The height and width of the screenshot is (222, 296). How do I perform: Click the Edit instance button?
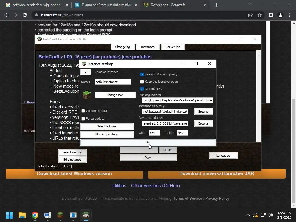(72, 160)
